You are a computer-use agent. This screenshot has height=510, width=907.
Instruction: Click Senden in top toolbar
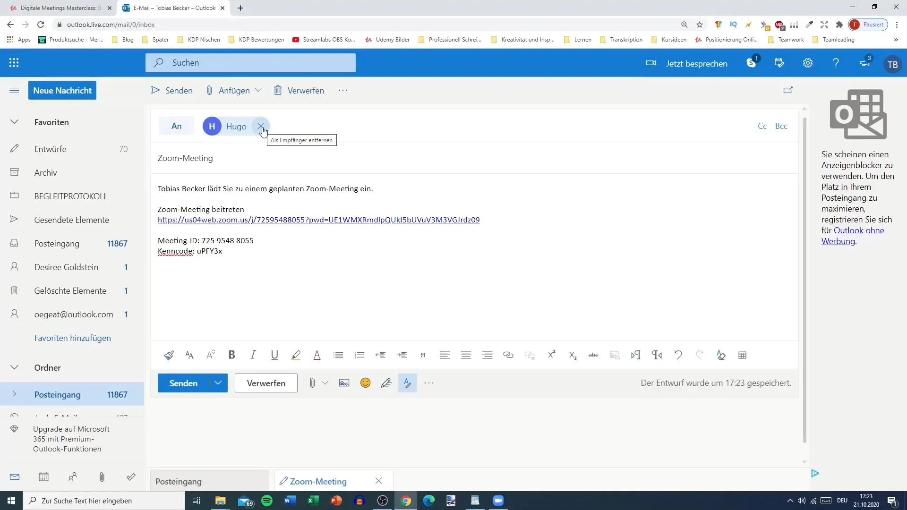pos(172,90)
